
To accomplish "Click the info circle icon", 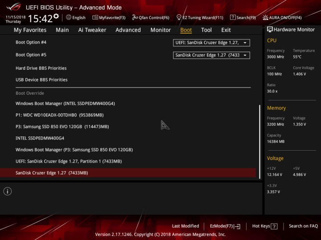I will [x=8, y=191].
